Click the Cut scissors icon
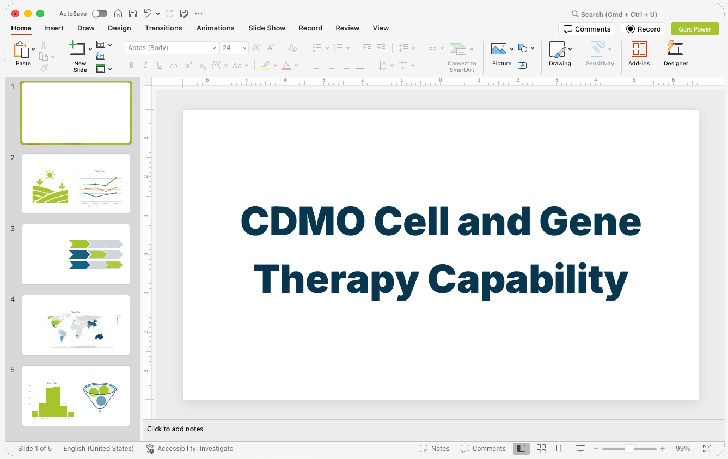The width and height of the screenshot is (728, 459). [x=44, y=45]
